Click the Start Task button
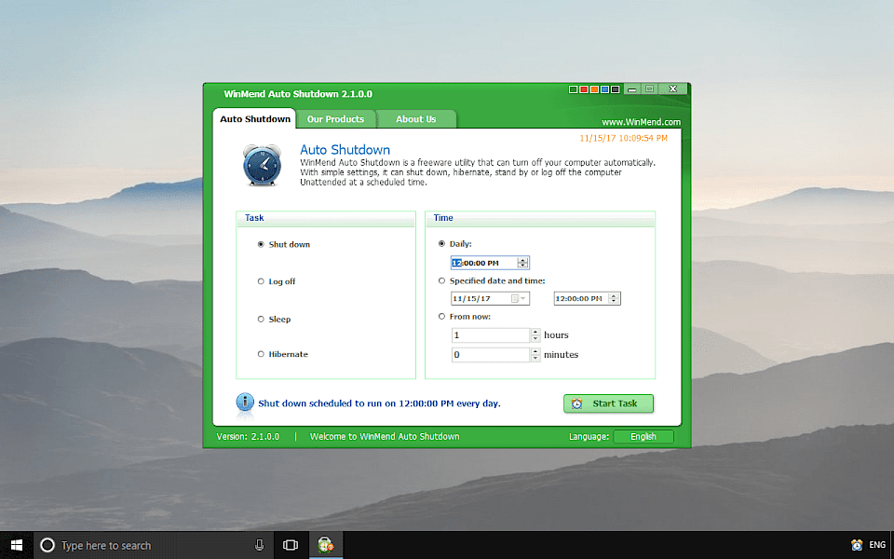The image size is (894, 559). pyautogui.click(x=608, y=403)
